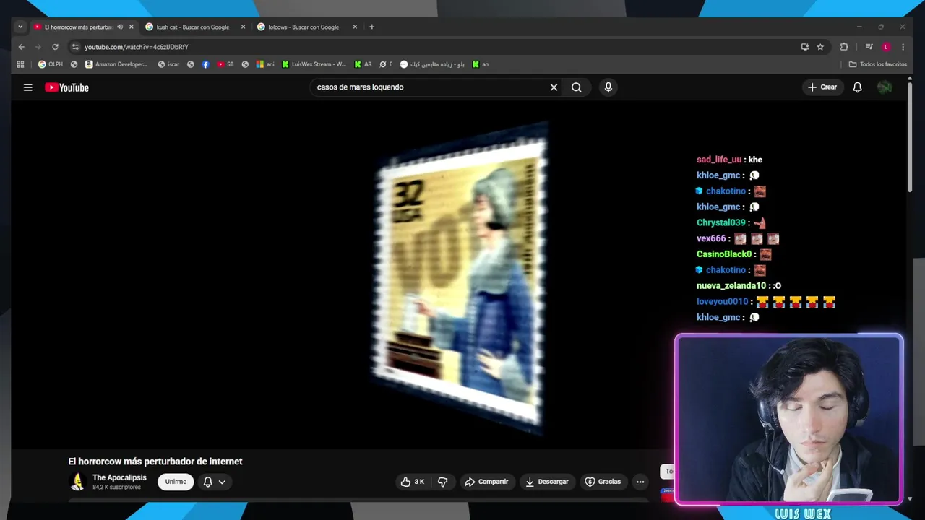Clear the search text with the X

coord(554,87)
